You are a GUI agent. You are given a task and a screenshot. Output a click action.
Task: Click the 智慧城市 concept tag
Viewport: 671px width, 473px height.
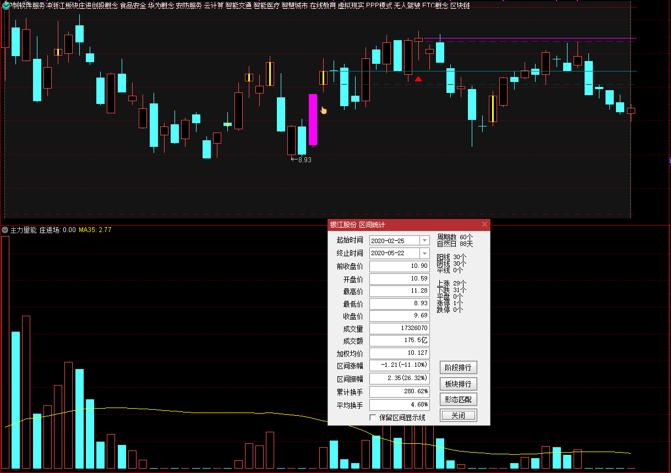pos(294,5)
